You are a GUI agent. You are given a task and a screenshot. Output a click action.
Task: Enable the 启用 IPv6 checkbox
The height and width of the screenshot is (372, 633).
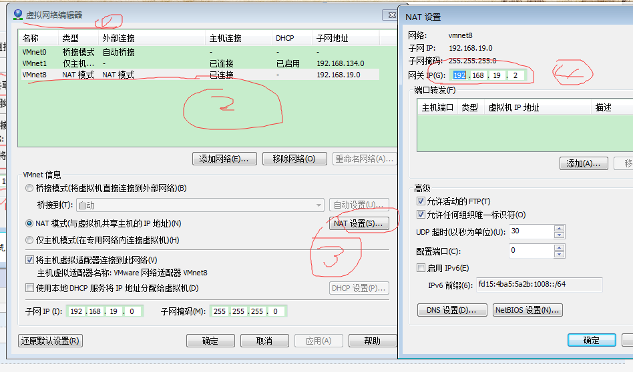421,268
